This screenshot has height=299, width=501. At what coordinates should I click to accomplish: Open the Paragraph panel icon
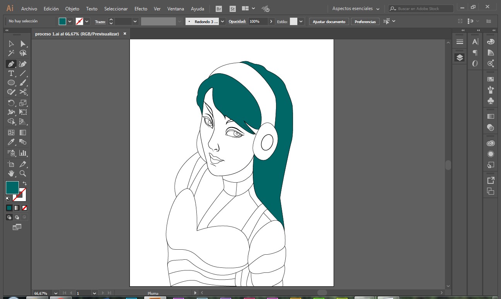pyautogui.click(x=475, y=53)
